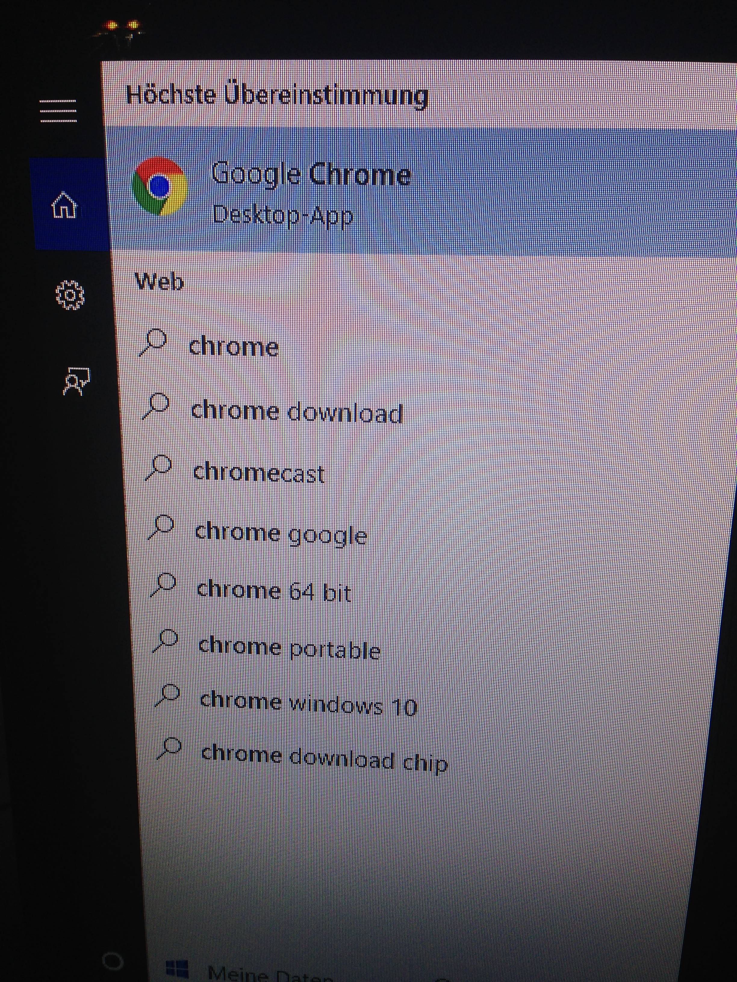This screenshot has height=982, width=737.
Task: Click magnifier icon beside "chromecast"
Action: (x=159, y=468)
